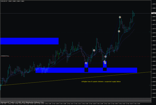Click the '11 Nov 13:06' time label
Image resolution: width=156 pixels, height=105 pixels.
click(x=63, y=104)
